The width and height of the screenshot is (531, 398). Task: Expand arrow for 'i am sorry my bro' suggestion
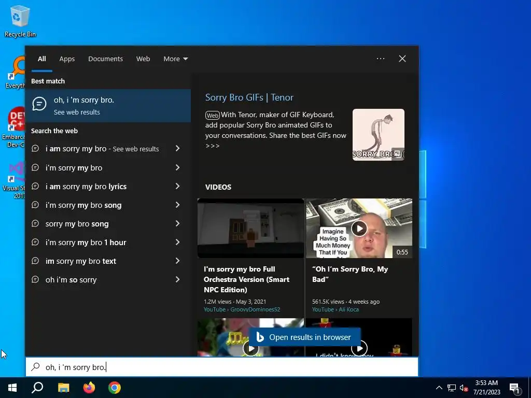click(177, 148)
